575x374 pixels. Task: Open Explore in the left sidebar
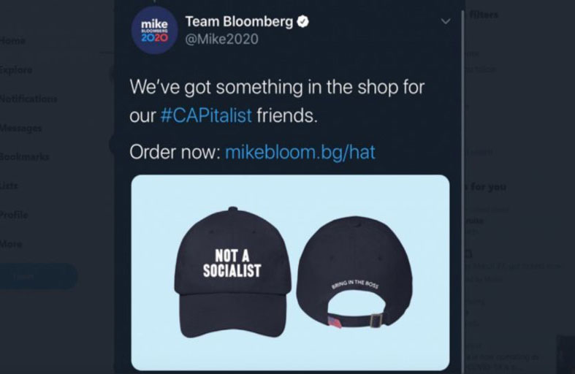click(16, 70)
